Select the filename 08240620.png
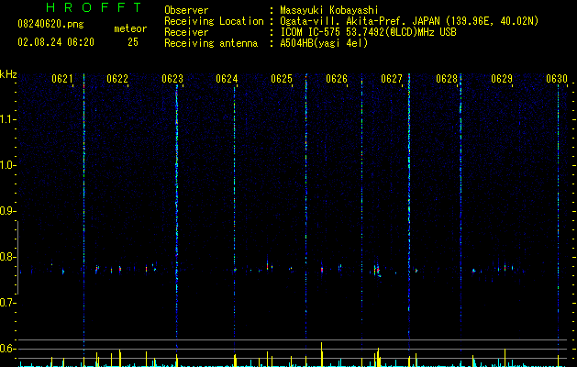The height and width of the screenshot is (367, 577). pos(50,25)
